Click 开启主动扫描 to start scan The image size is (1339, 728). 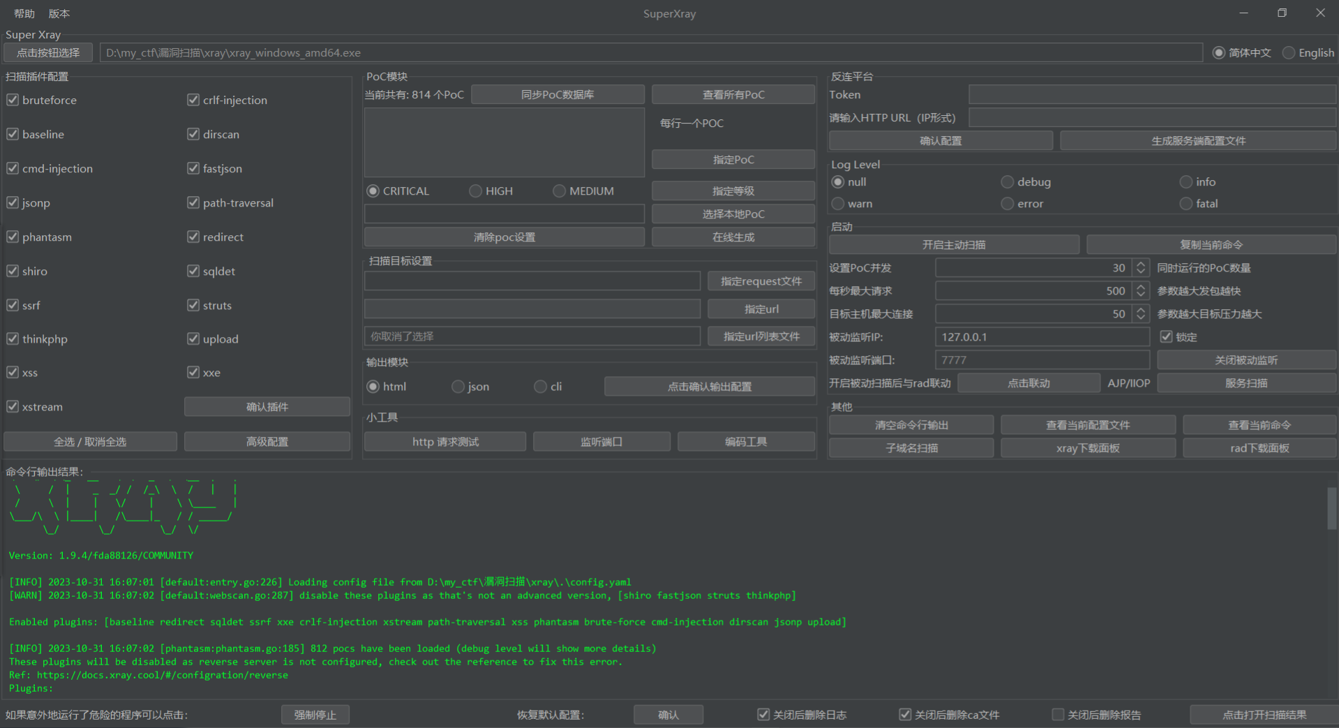(954, 245)
